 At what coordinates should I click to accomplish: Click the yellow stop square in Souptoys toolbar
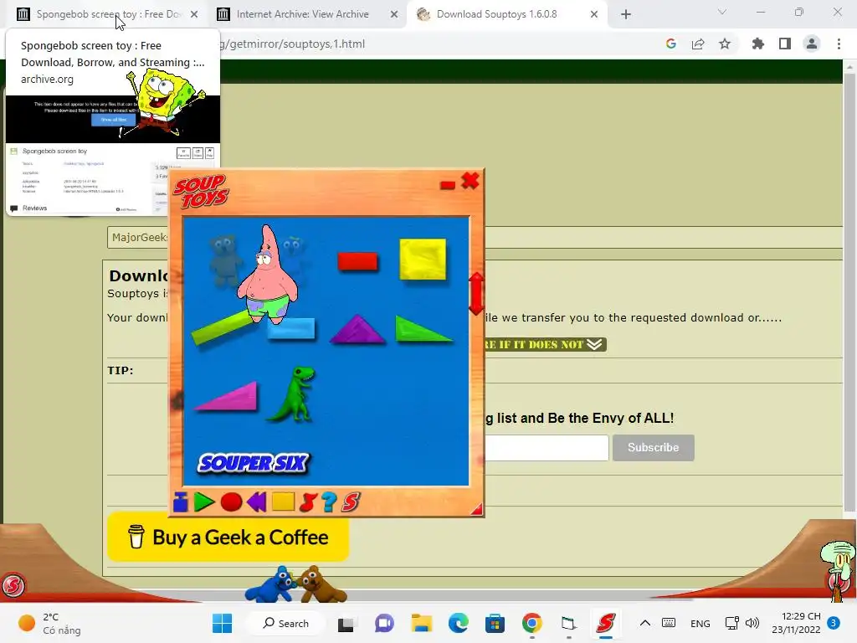(x=283, y=502)
